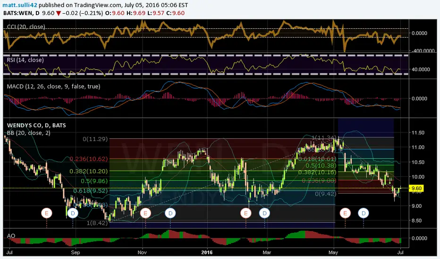Click the AO indicator label

[x=11, y=236]
